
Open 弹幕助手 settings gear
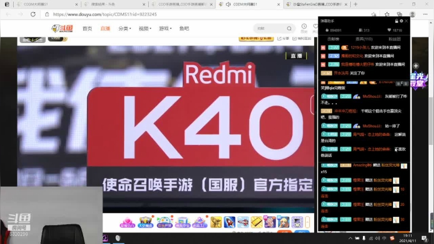[401, 21]
